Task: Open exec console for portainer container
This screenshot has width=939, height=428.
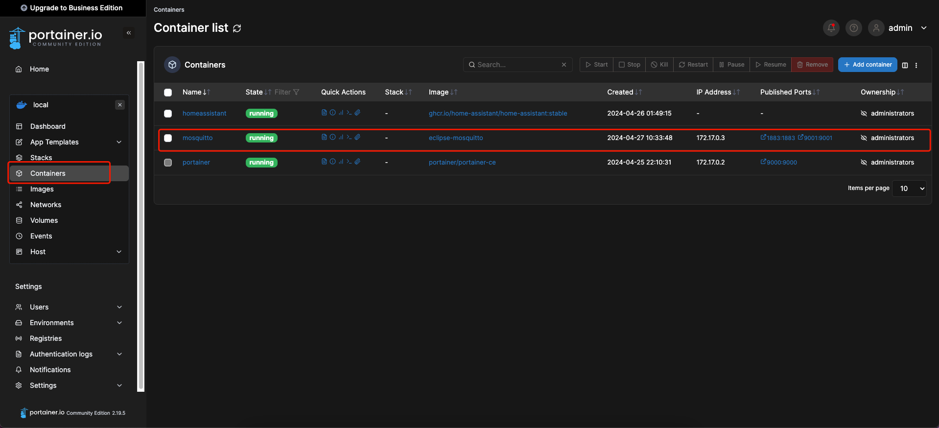Action: 349,162
